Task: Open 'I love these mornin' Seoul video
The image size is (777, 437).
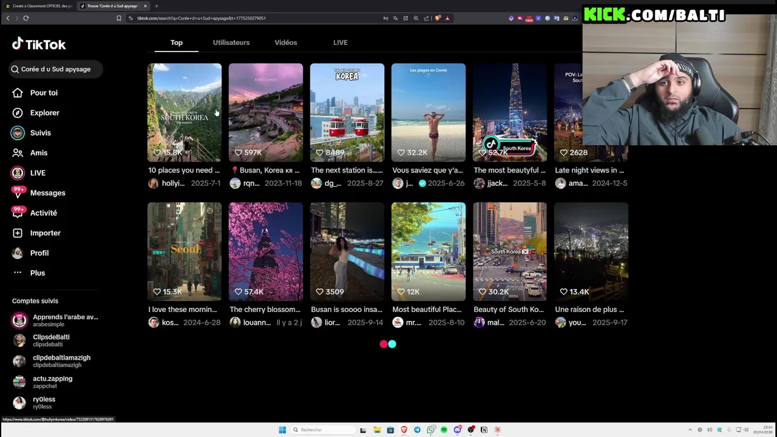Action: pos(185,251)
